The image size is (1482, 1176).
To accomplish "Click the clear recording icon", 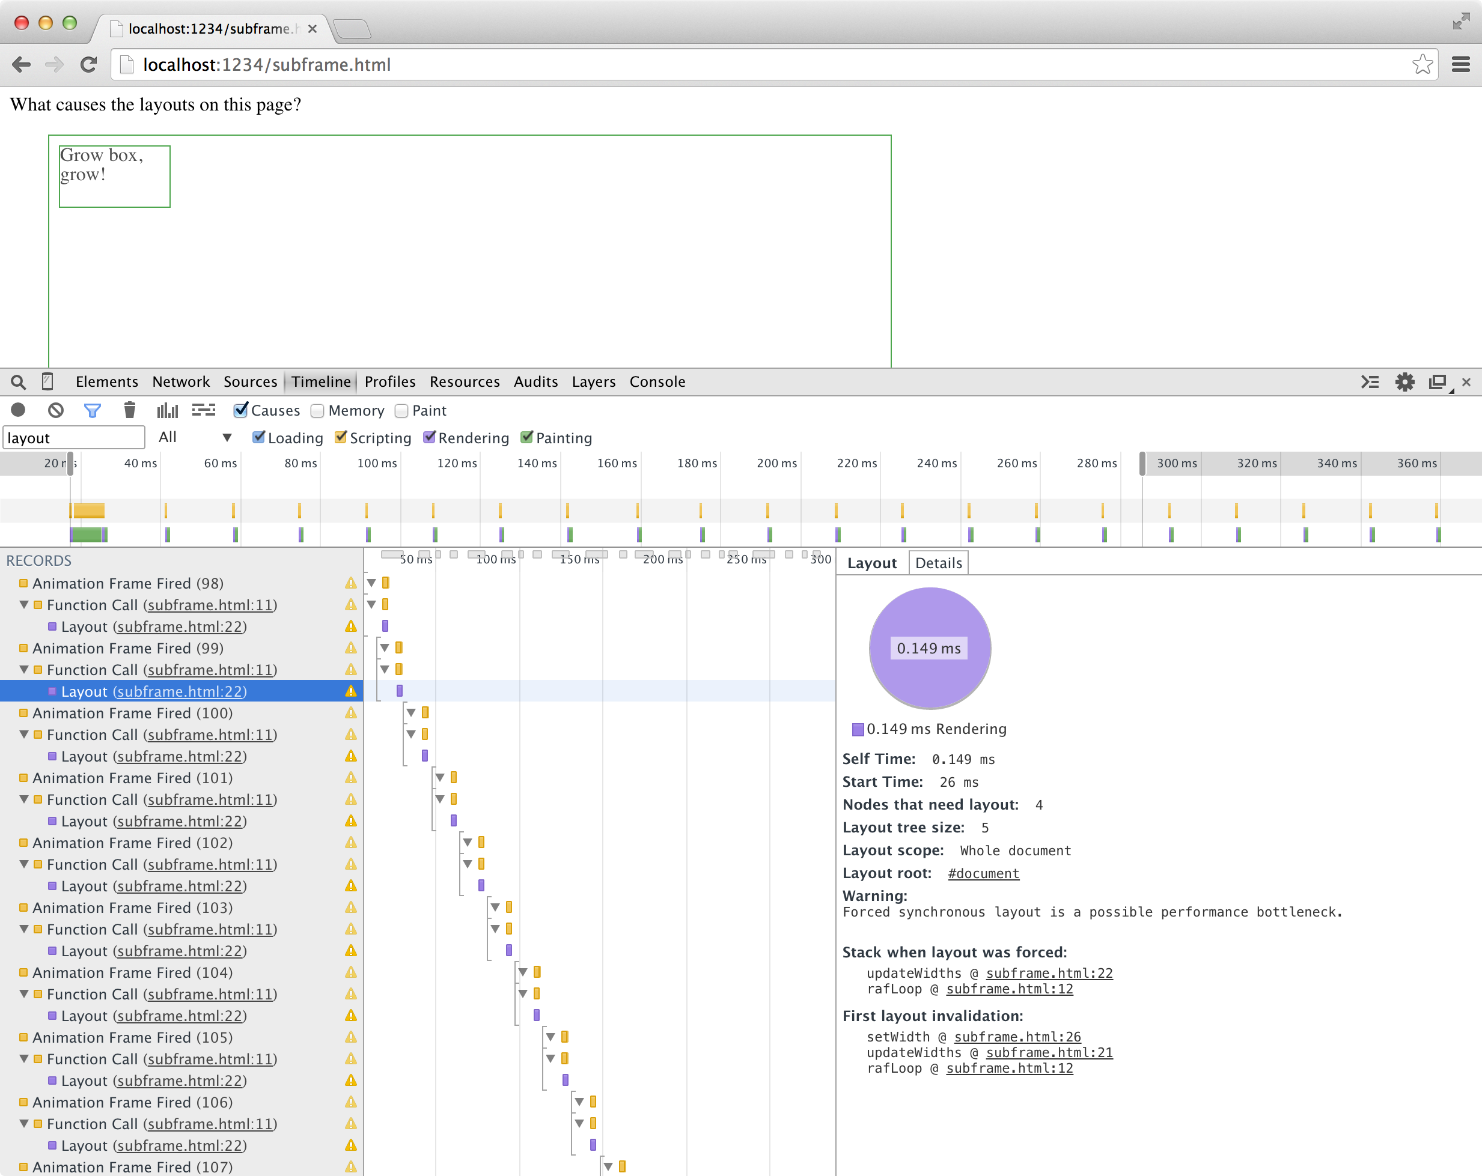I will (56, 410).
